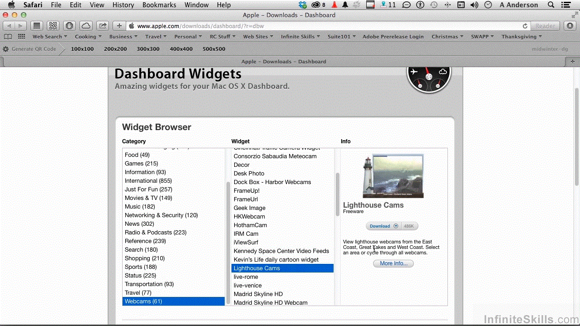
Task: Open Dropbox menu bar icon
Action: [303, 5]
